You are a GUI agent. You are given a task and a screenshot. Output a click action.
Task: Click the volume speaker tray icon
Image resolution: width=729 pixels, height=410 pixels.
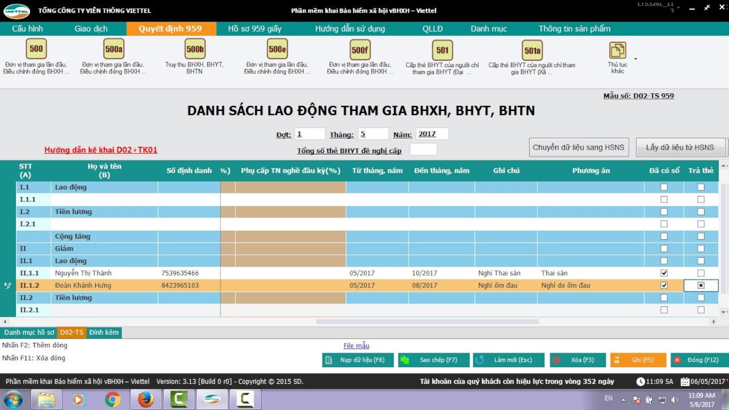coord(675,400)
